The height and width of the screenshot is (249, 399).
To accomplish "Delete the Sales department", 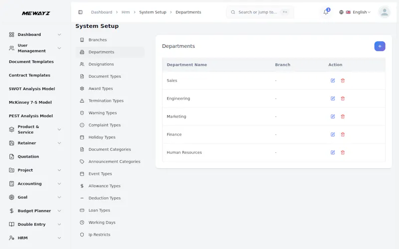I will [x=343, y=81].
